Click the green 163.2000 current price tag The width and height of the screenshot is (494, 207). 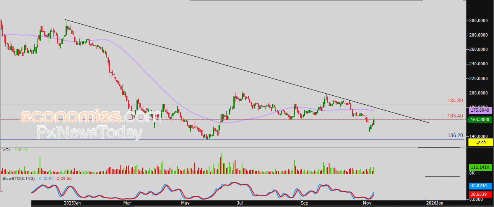tap(481, 120)
